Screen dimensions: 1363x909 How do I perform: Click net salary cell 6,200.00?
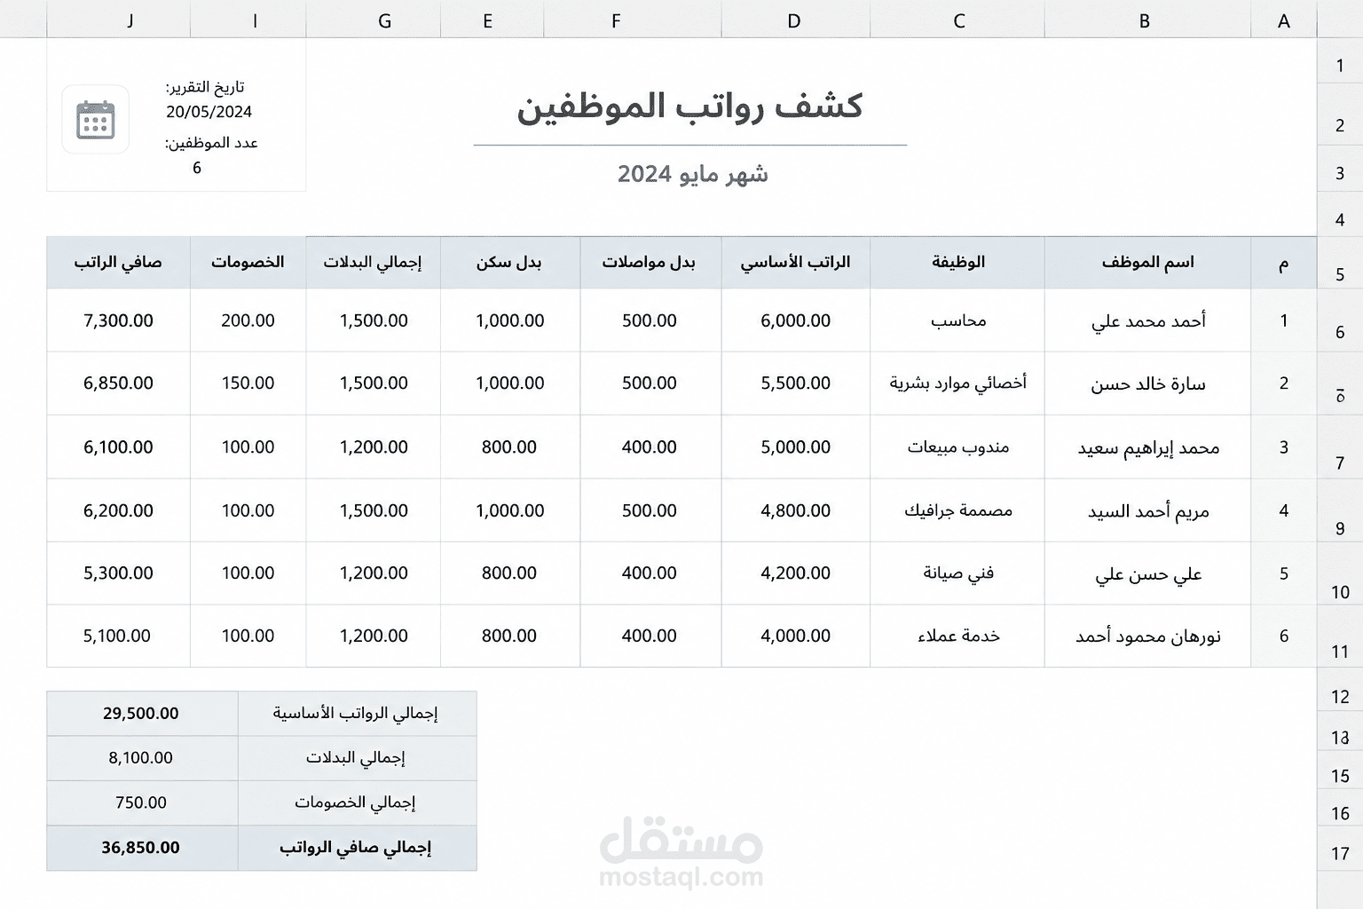118,510
